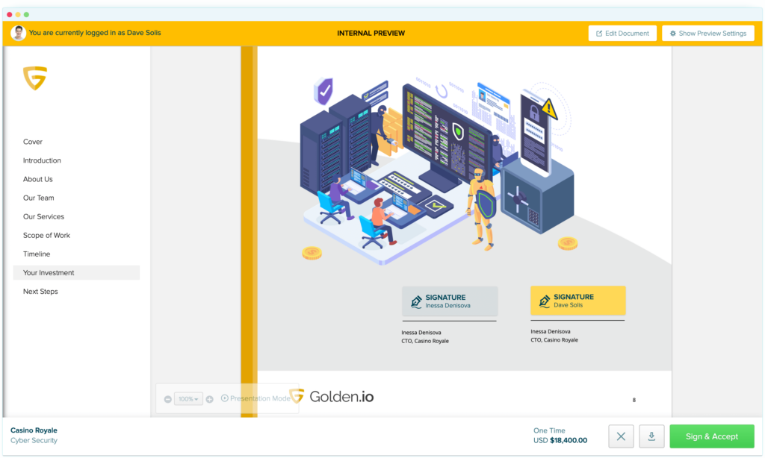Start Presentation Mode play icon
The height and width of the screenshot is (458, 765).
pyautogui.click(x=224, y=398)
